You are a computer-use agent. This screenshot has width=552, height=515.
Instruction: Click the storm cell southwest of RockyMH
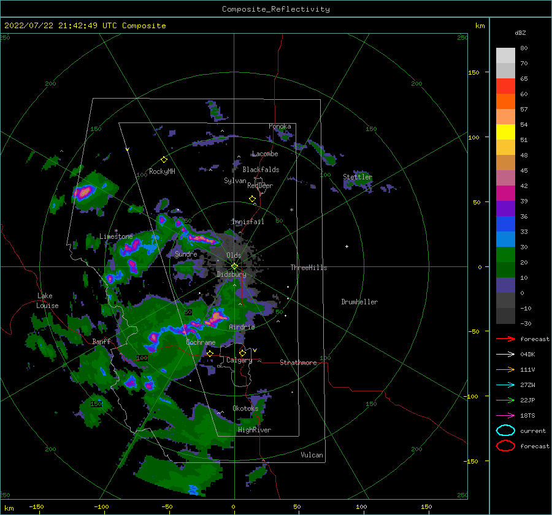point(85,192)
